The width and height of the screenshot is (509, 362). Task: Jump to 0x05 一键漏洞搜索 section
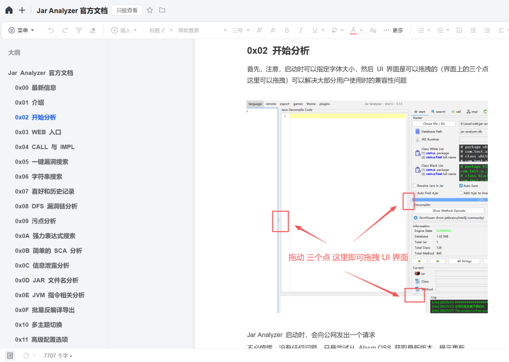click(41, 162)
